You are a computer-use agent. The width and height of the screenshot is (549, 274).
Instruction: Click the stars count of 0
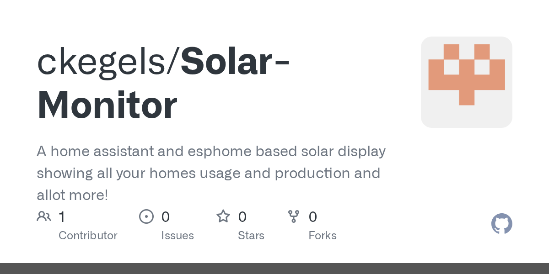pyautogui.click(x=242, y=217)
